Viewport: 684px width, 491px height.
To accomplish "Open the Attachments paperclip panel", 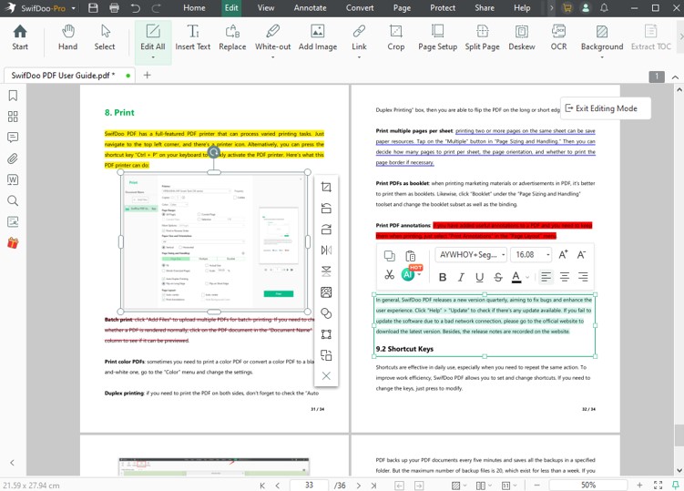I will (x=13, y=159).
